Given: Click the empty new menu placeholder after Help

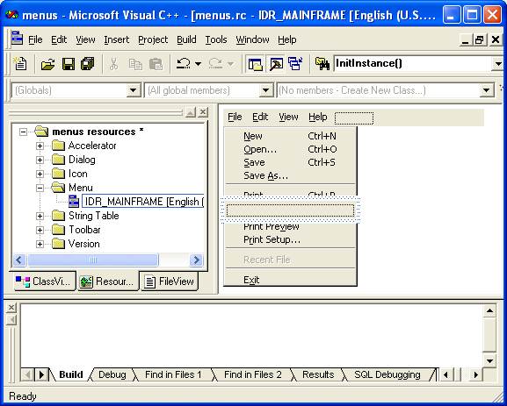Looking at the screenshot, I should coord(354,118).
